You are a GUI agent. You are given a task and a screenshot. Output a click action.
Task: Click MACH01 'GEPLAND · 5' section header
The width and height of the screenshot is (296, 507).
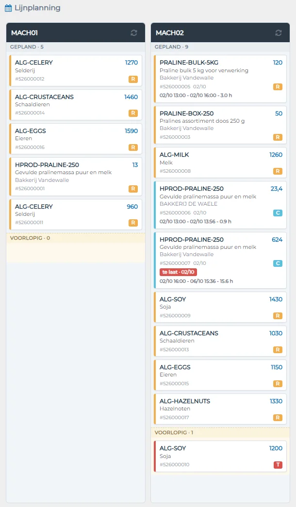[76, 47]
